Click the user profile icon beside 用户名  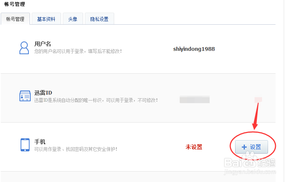tap(24, 47)
